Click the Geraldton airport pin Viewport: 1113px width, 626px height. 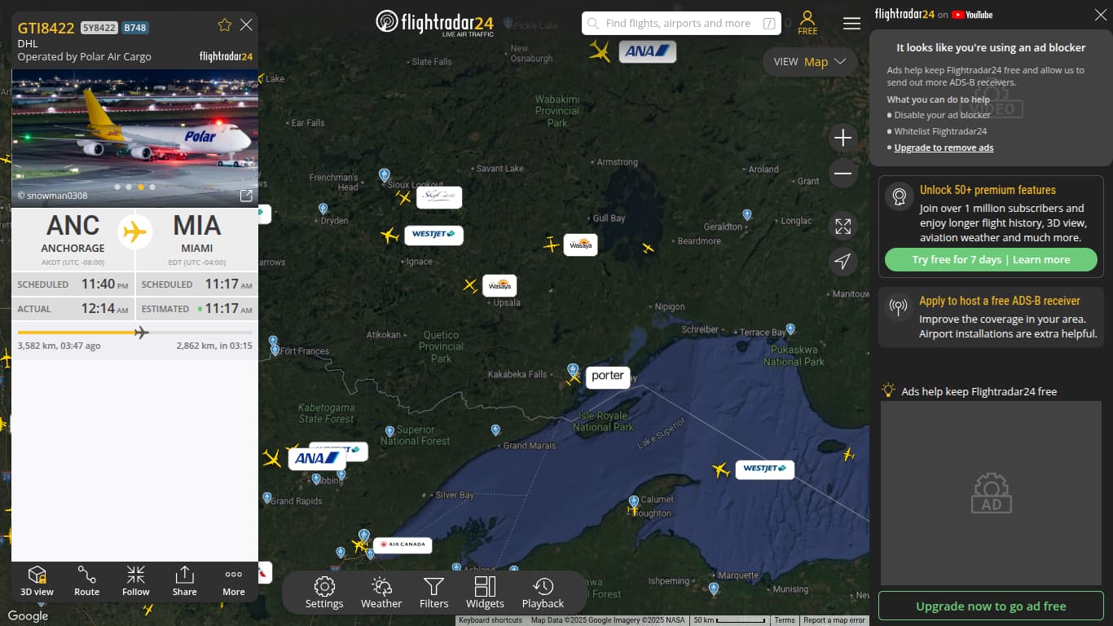747,214
